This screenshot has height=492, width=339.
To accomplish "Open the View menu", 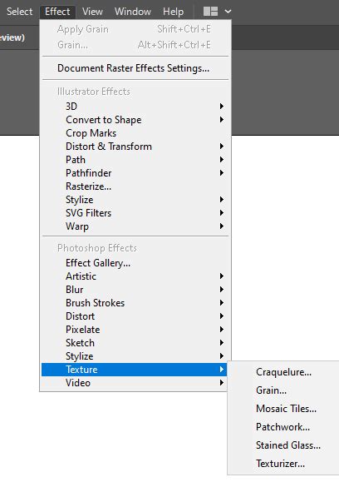I will tap(92, 12).
